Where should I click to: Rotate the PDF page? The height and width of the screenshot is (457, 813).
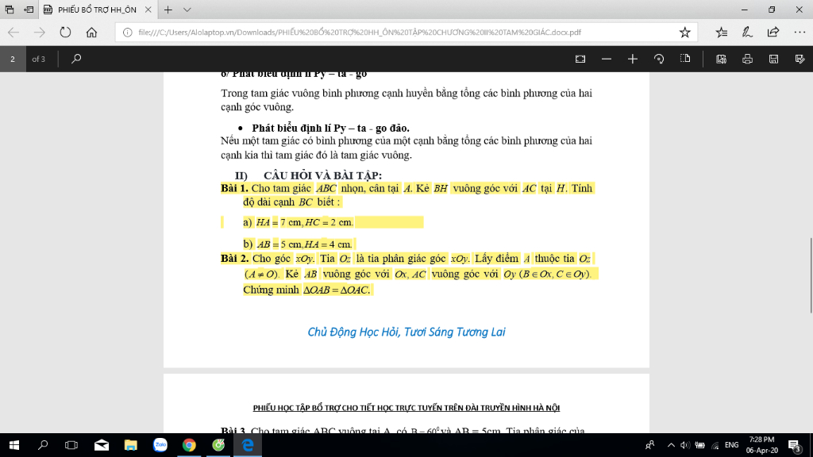pos(659,59)
